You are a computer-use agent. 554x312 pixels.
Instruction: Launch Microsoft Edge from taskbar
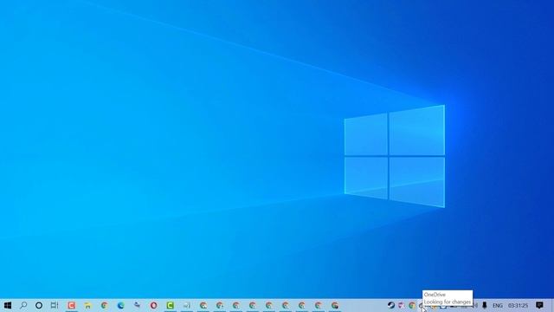(x=121, y=305)
